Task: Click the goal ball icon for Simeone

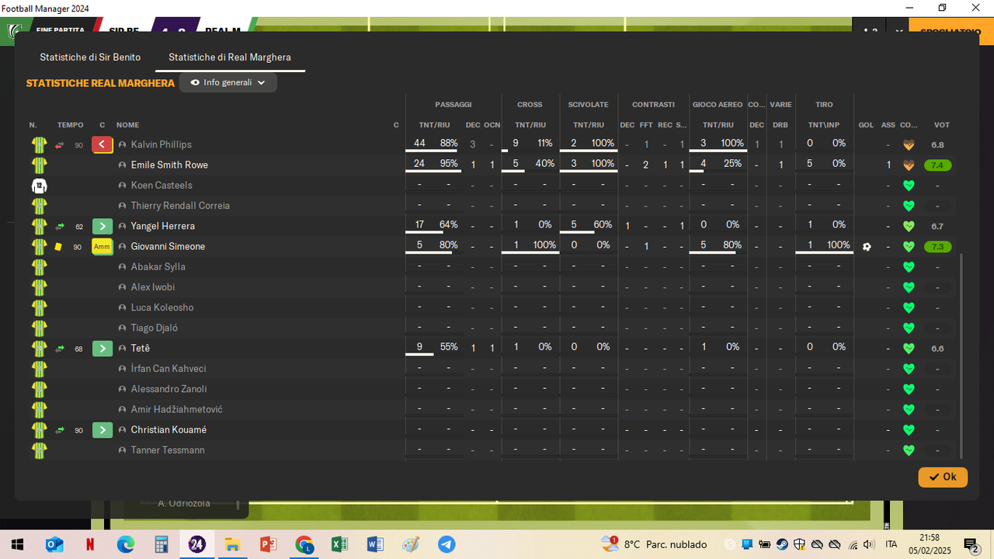Action: point(867,247)
